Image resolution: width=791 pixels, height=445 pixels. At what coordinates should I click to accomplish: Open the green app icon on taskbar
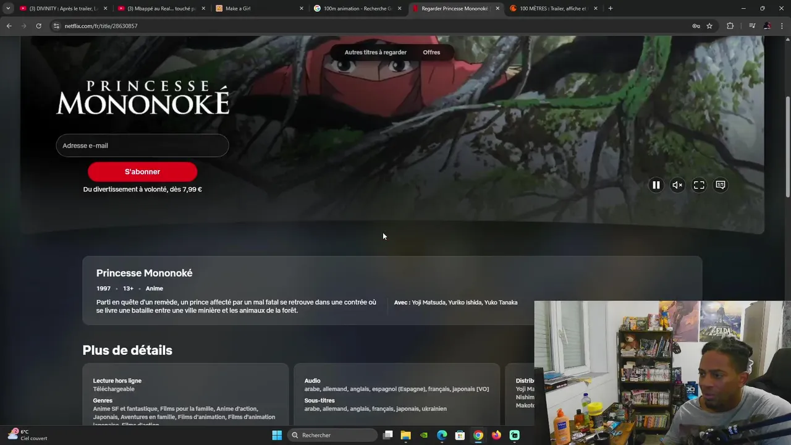(514, 435)
